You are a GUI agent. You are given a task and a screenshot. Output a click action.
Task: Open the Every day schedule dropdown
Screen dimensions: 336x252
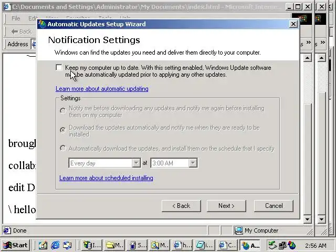tap(136, 163)
